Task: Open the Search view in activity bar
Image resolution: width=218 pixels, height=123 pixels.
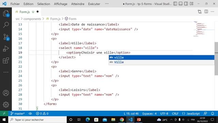Action: (6, 25)
